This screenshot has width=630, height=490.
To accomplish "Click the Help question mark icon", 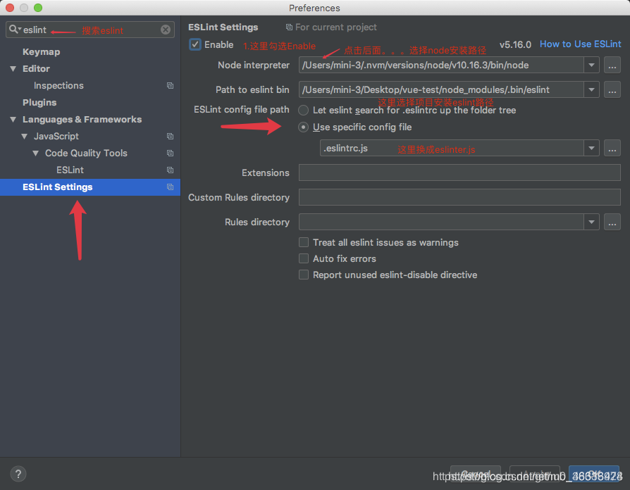I will [x=18, y=474].
